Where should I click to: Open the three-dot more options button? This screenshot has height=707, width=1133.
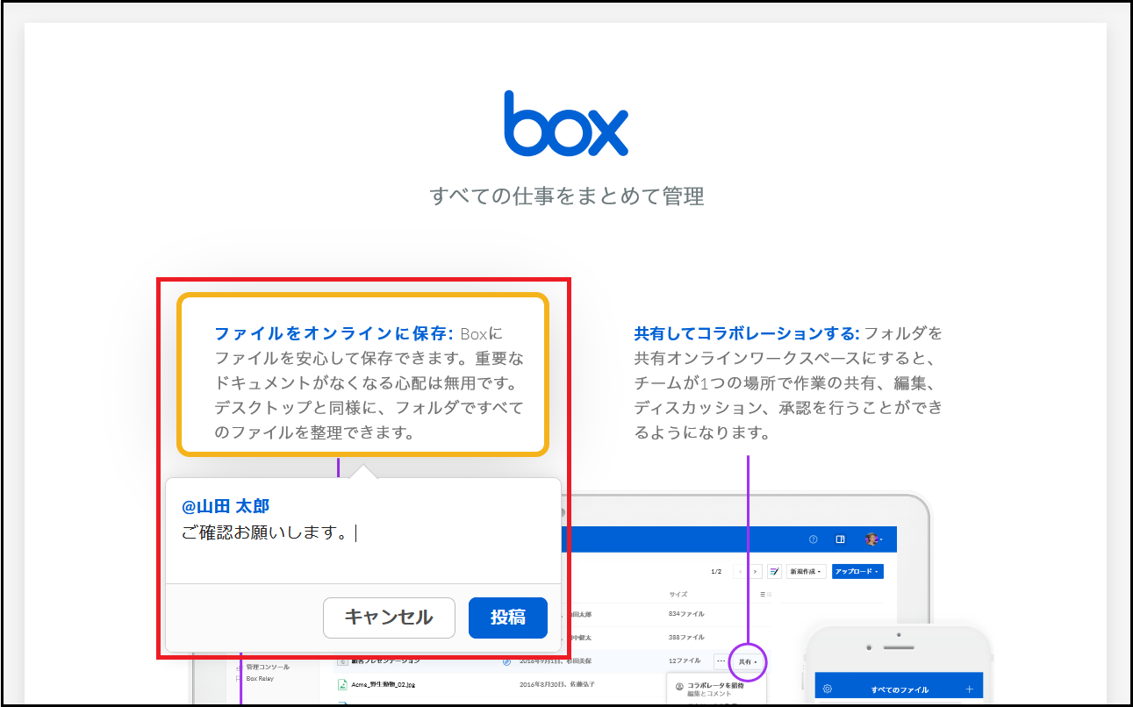pos(721,661)
